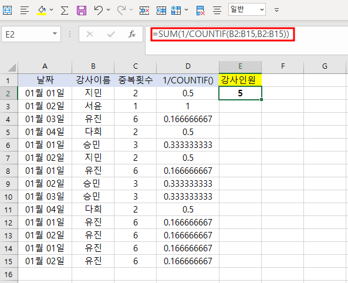Click the align left text icon
Image resolution: width=348 pixels, height=283 pixels.
[25, 10]
